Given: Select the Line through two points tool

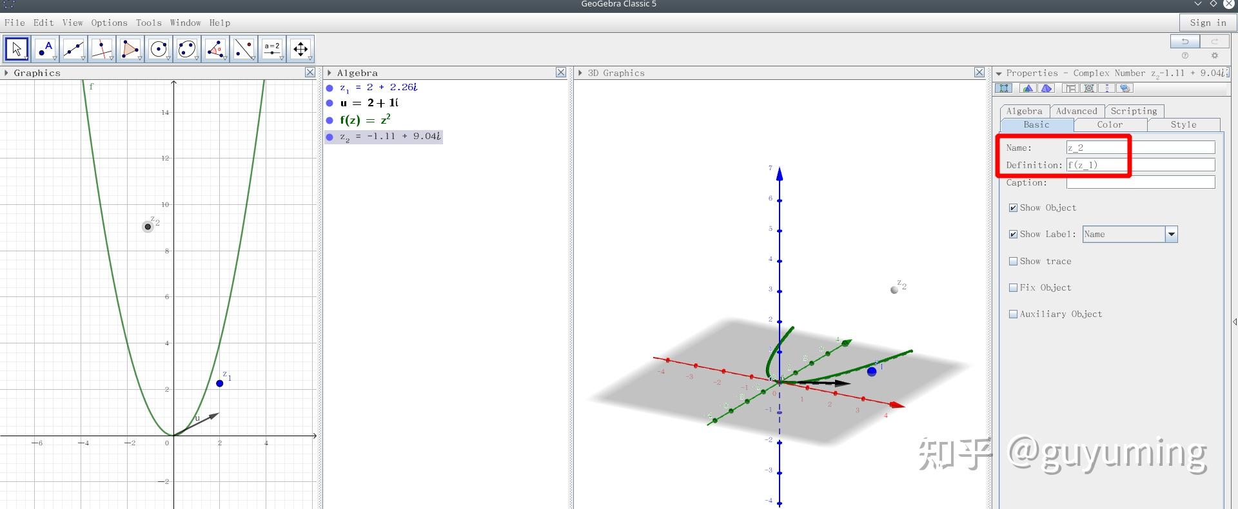Looking at the screenshot, I should (x=74, y=49).
